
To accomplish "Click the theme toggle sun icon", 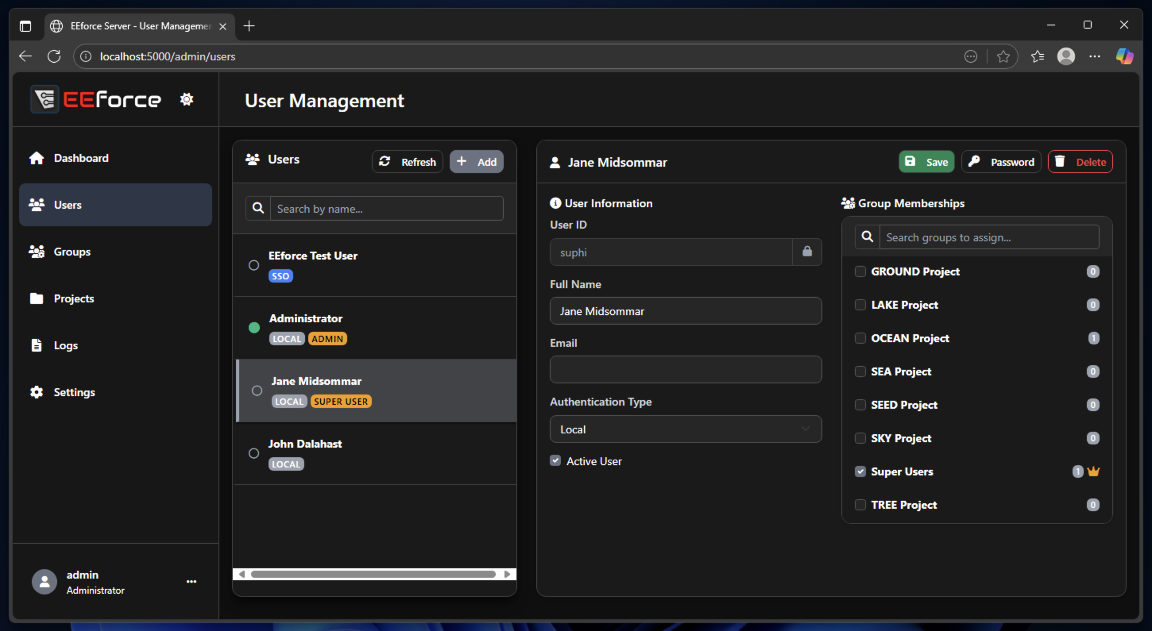I will pyautogui.click(x=186, y=99).
